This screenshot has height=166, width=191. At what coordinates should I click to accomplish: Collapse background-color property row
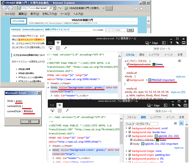click(127, 136)
